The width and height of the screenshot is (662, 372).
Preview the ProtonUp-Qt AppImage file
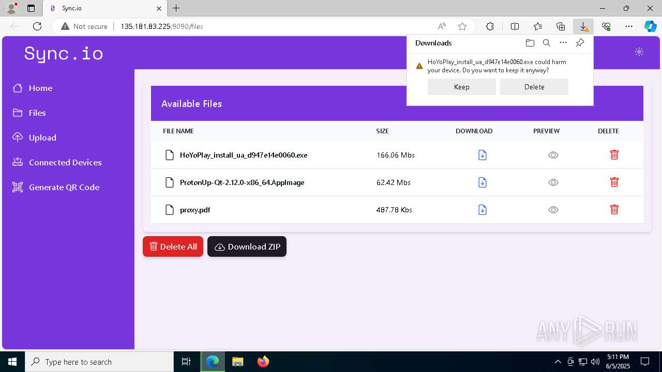(553, 182)
